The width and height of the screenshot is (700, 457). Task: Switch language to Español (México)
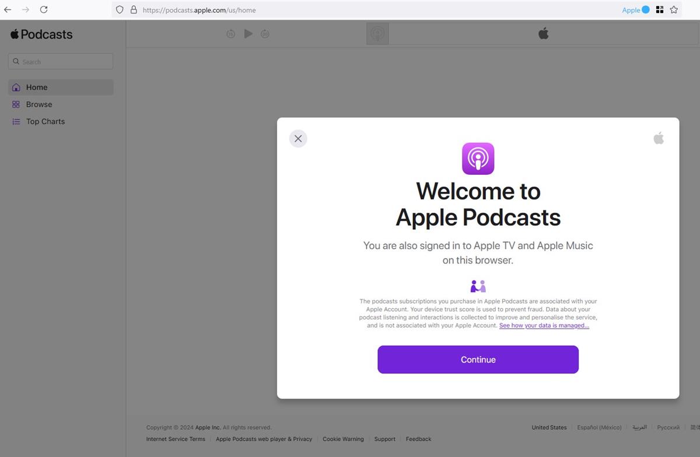pos(599,427)
